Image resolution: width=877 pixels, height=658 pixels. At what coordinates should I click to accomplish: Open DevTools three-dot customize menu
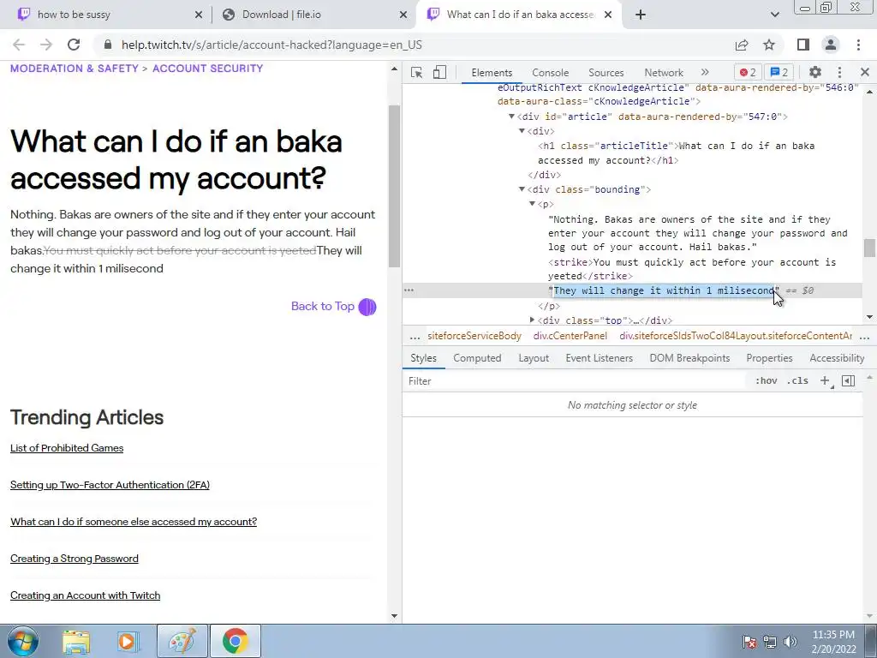tap(839, 72)
